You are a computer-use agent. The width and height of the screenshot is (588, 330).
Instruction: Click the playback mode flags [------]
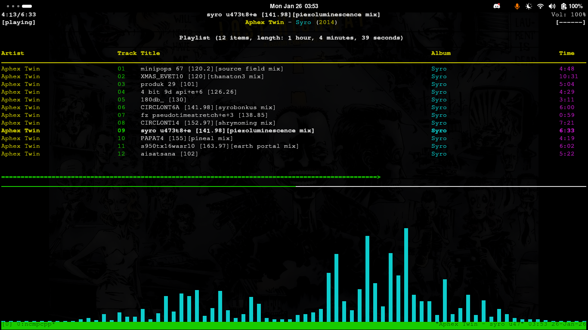[570, 22]
